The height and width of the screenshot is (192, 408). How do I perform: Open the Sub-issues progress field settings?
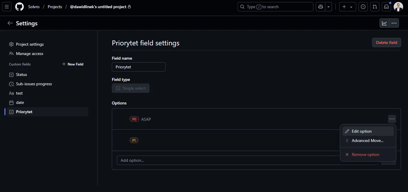tap(34, 84)
